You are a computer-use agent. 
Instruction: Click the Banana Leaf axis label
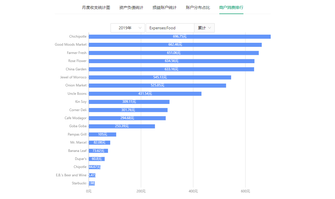pyautogui.click(x=77, y=151)
